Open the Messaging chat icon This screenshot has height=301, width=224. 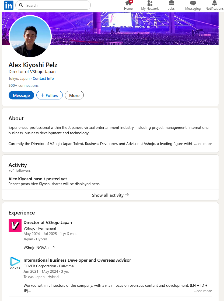tap(193, 4)
